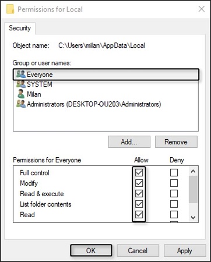The image size is (211, 262).
Task: Click the Milan user icon
Action: click(21, 94)
